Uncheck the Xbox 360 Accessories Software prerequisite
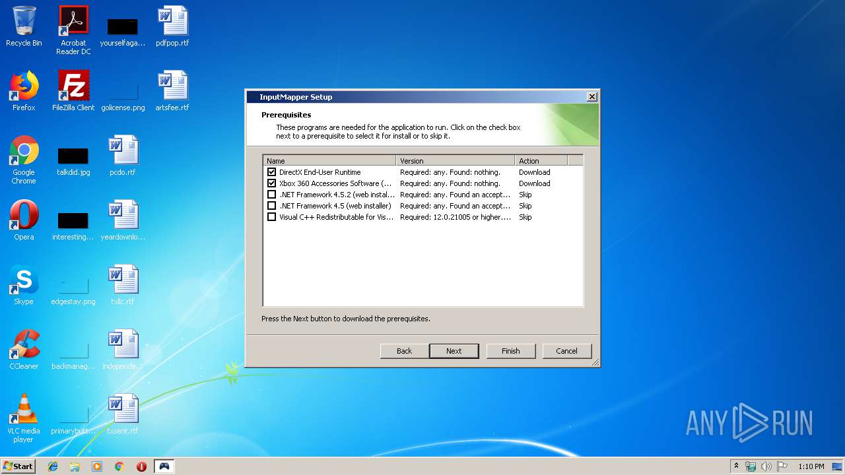The height and width of the screenshot is (475, 845). 271,183
